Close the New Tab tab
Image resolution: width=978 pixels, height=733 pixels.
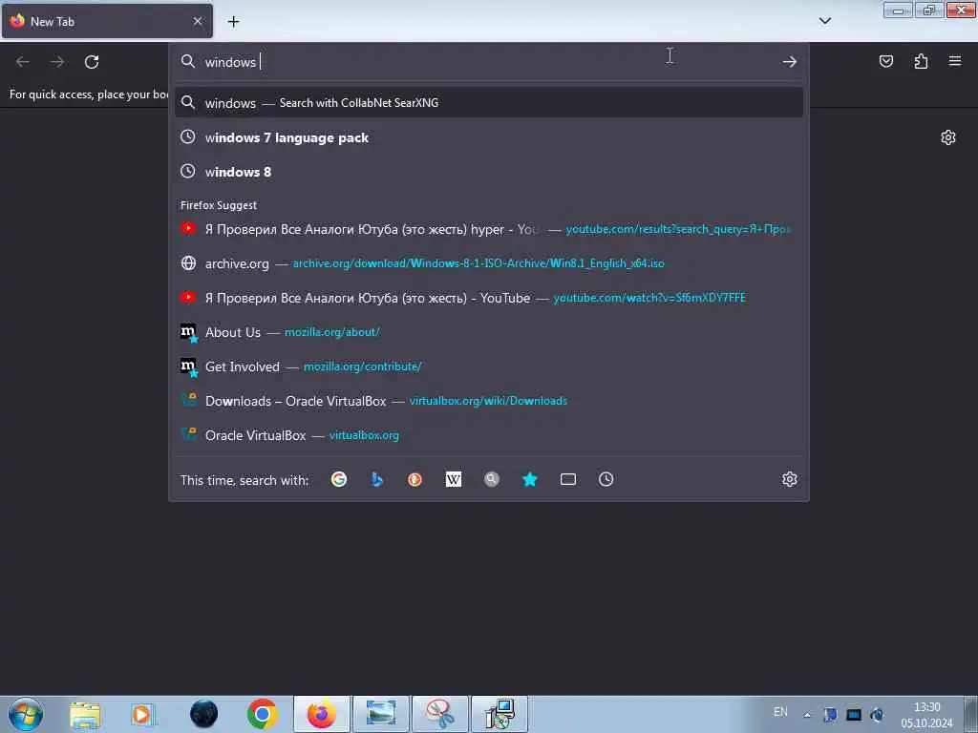pyautogui.click(x=198, y=21)
